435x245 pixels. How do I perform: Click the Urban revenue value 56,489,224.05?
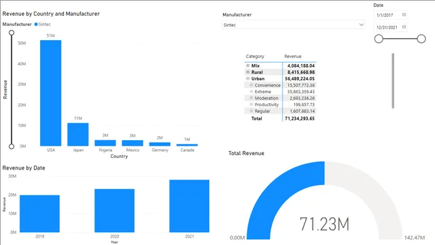(300, 79)
